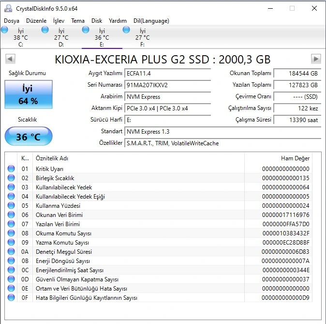
Task: Click the status orb for drive F:
Action: (x=126, y=30)
